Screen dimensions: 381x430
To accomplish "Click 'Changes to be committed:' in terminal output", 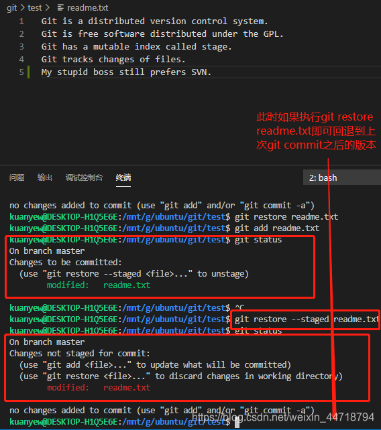I will pyautogui.click(x=65, y=263).
